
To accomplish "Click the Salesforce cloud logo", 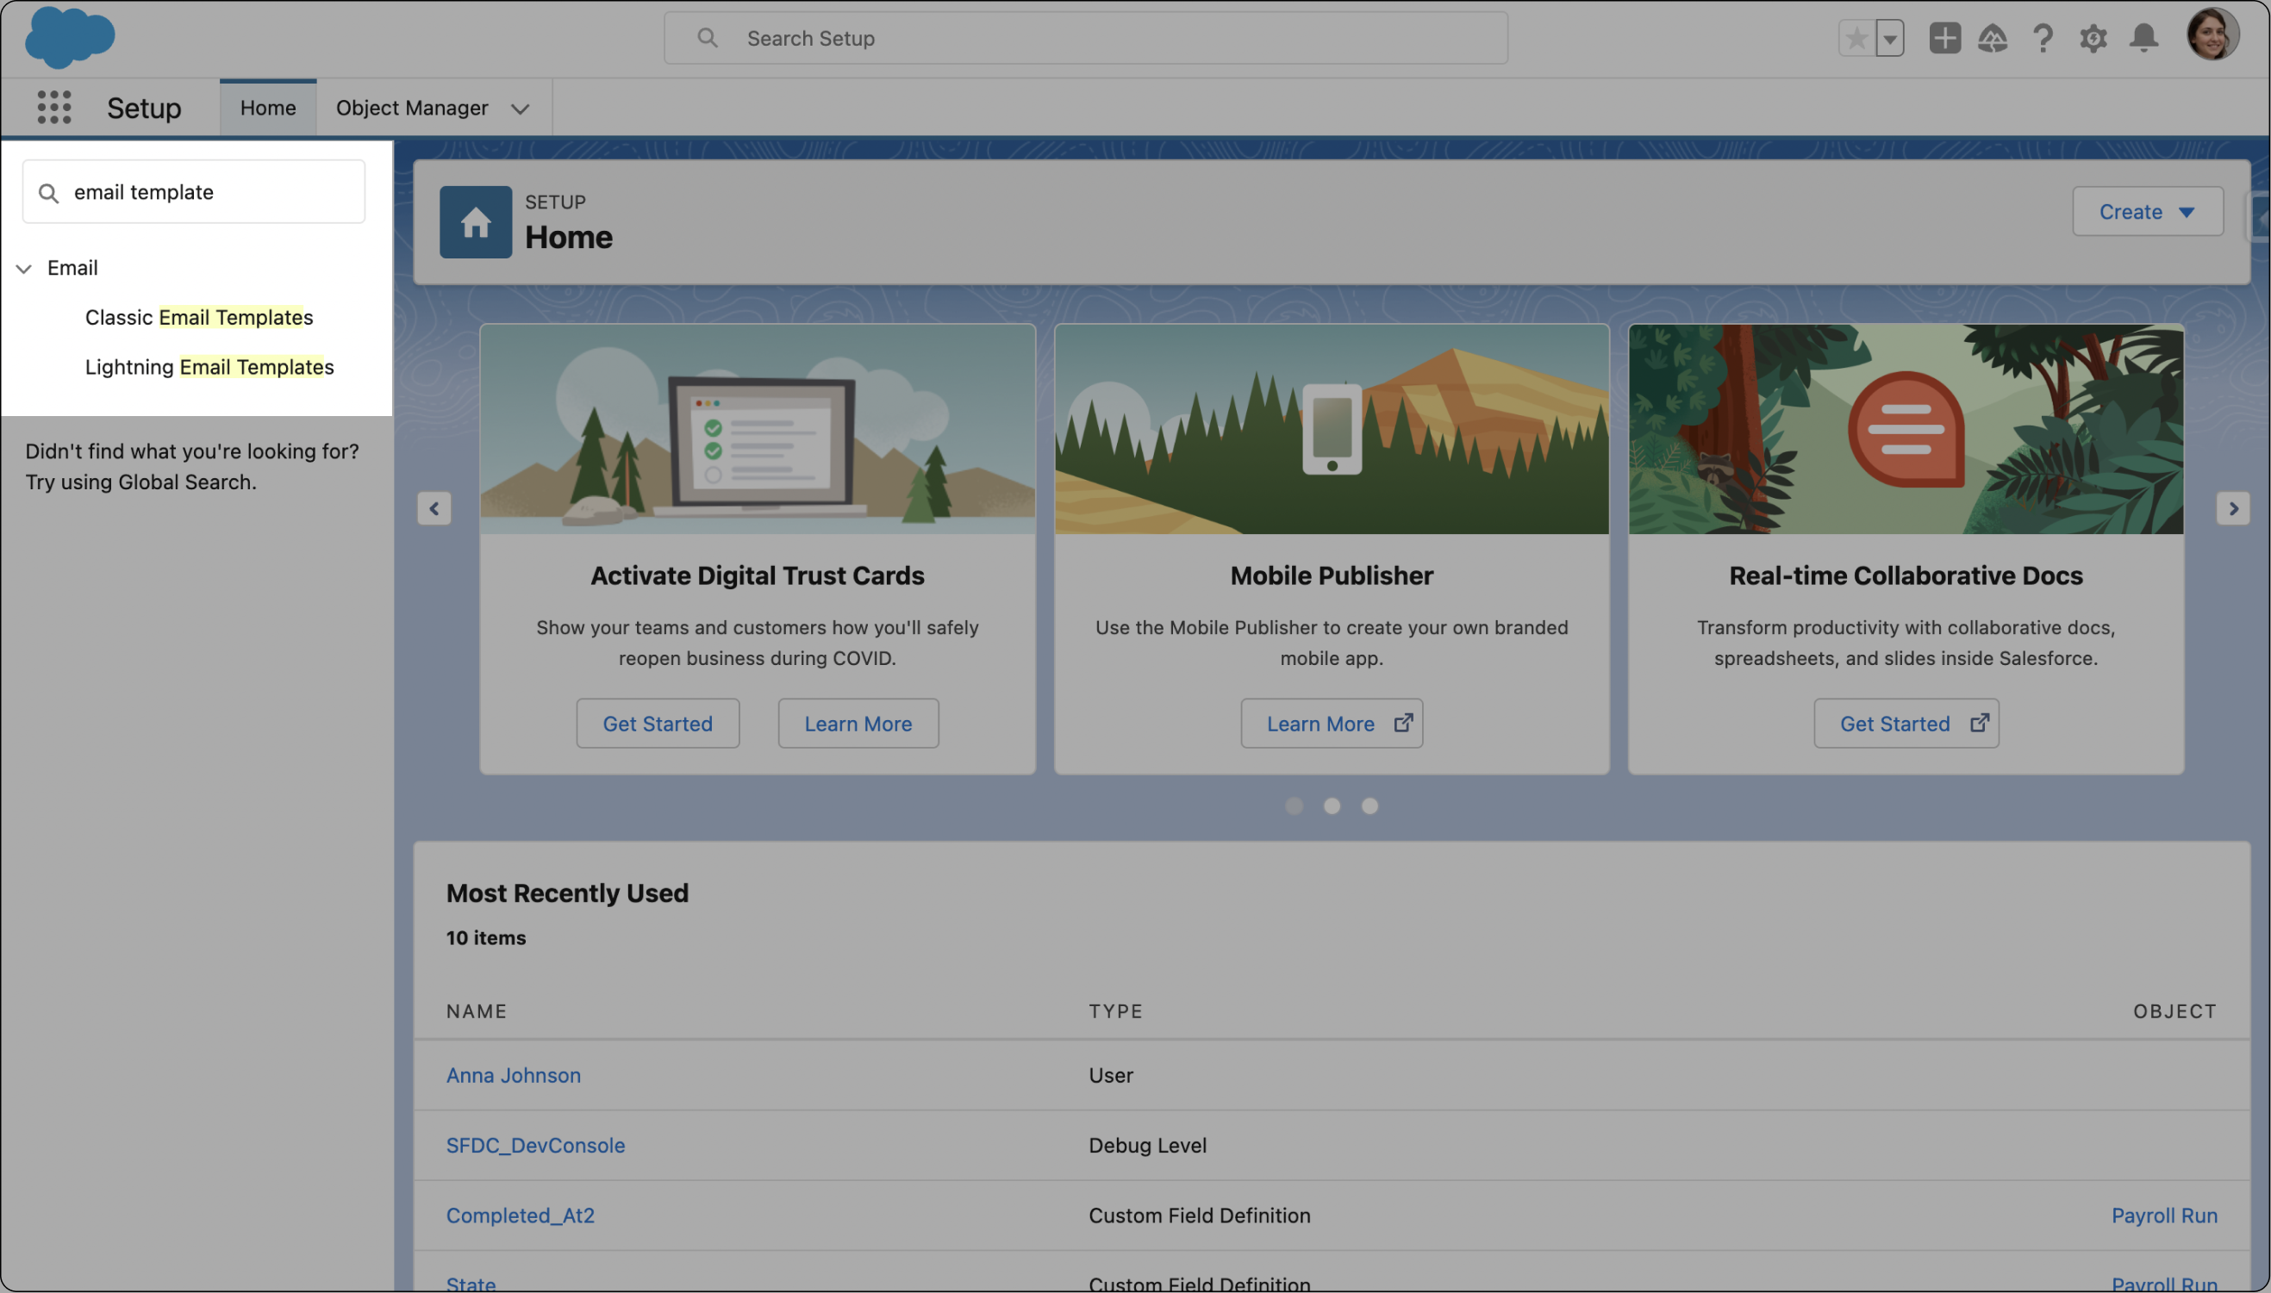I will [x=69, y=37].
